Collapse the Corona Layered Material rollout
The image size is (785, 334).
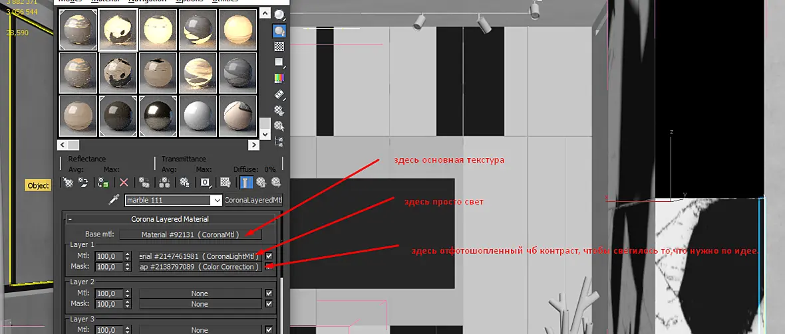click(x=71, y=219)
